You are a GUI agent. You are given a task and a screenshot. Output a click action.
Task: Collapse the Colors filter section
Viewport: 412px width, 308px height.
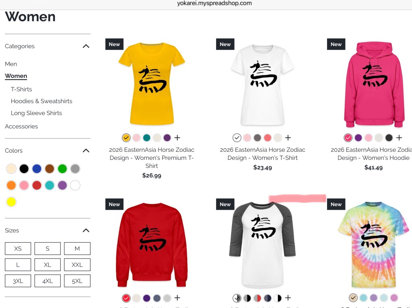tap(86, 151)
